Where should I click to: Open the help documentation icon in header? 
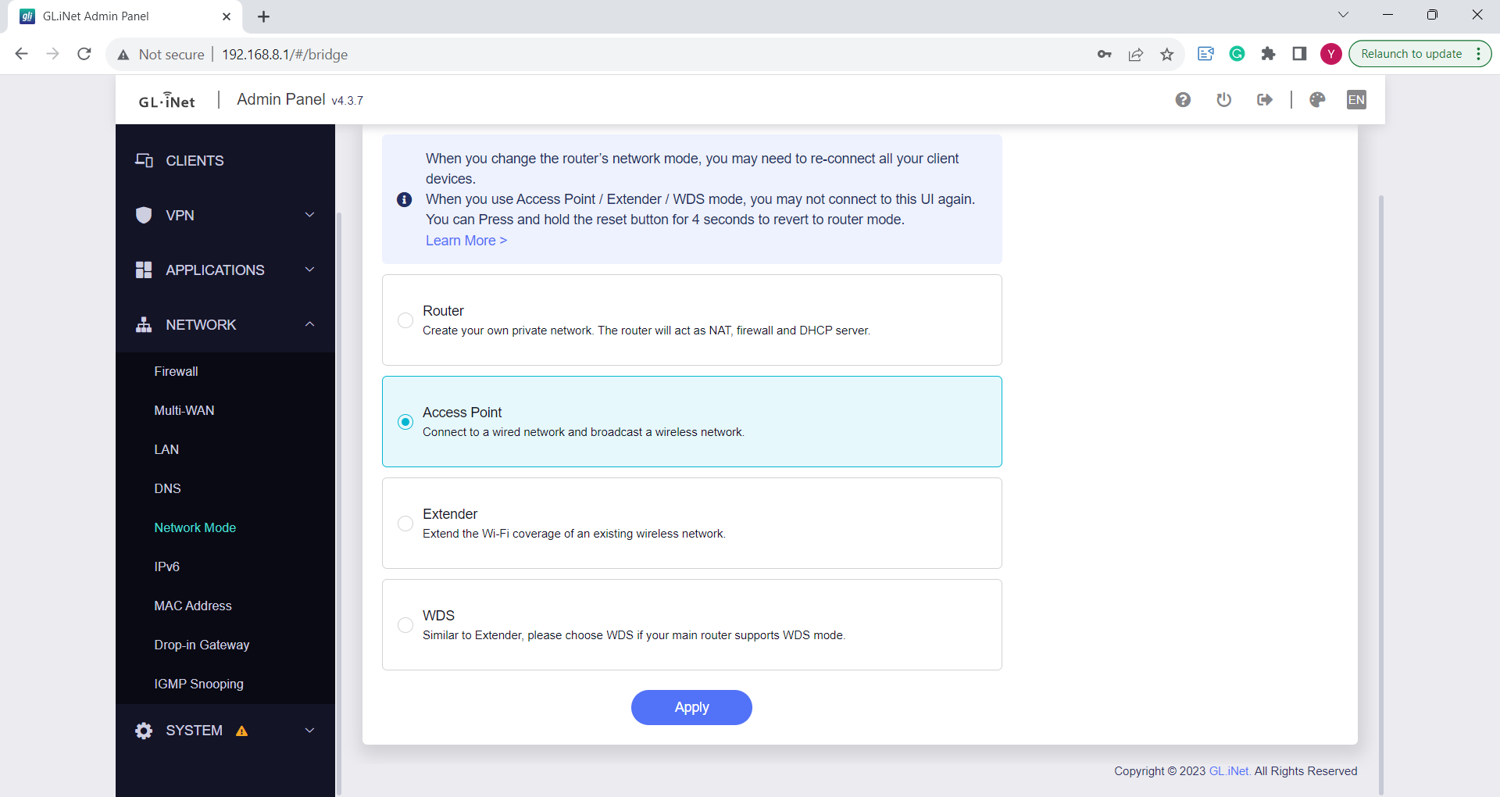click(x=1183, y=99)
